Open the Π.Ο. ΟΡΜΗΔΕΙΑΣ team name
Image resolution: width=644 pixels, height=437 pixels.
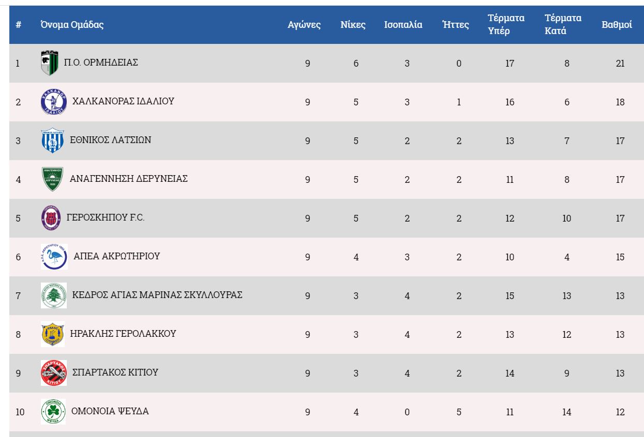pos(100,63)
